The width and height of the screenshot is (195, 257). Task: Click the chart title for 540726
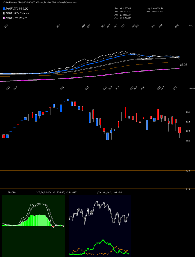coord(40,2)
